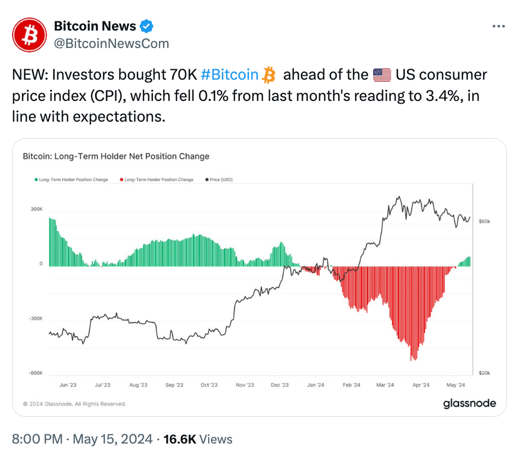The height and width of the screenshot is (455, 519).
Task: Click the blue verified badge next to Bitcoin News
Action: pyautogui.click(x=145, y=25)
